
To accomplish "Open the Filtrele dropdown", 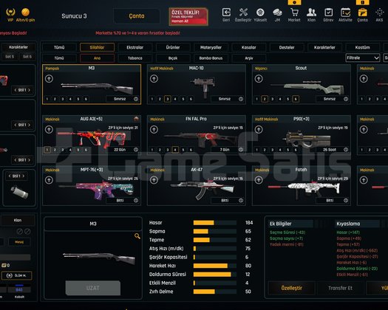I will click(363, 58).
